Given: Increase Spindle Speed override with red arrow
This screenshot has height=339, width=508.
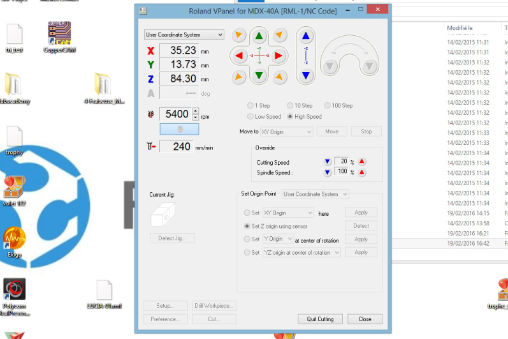Looking at the screenshot, I should coord(362,172).
